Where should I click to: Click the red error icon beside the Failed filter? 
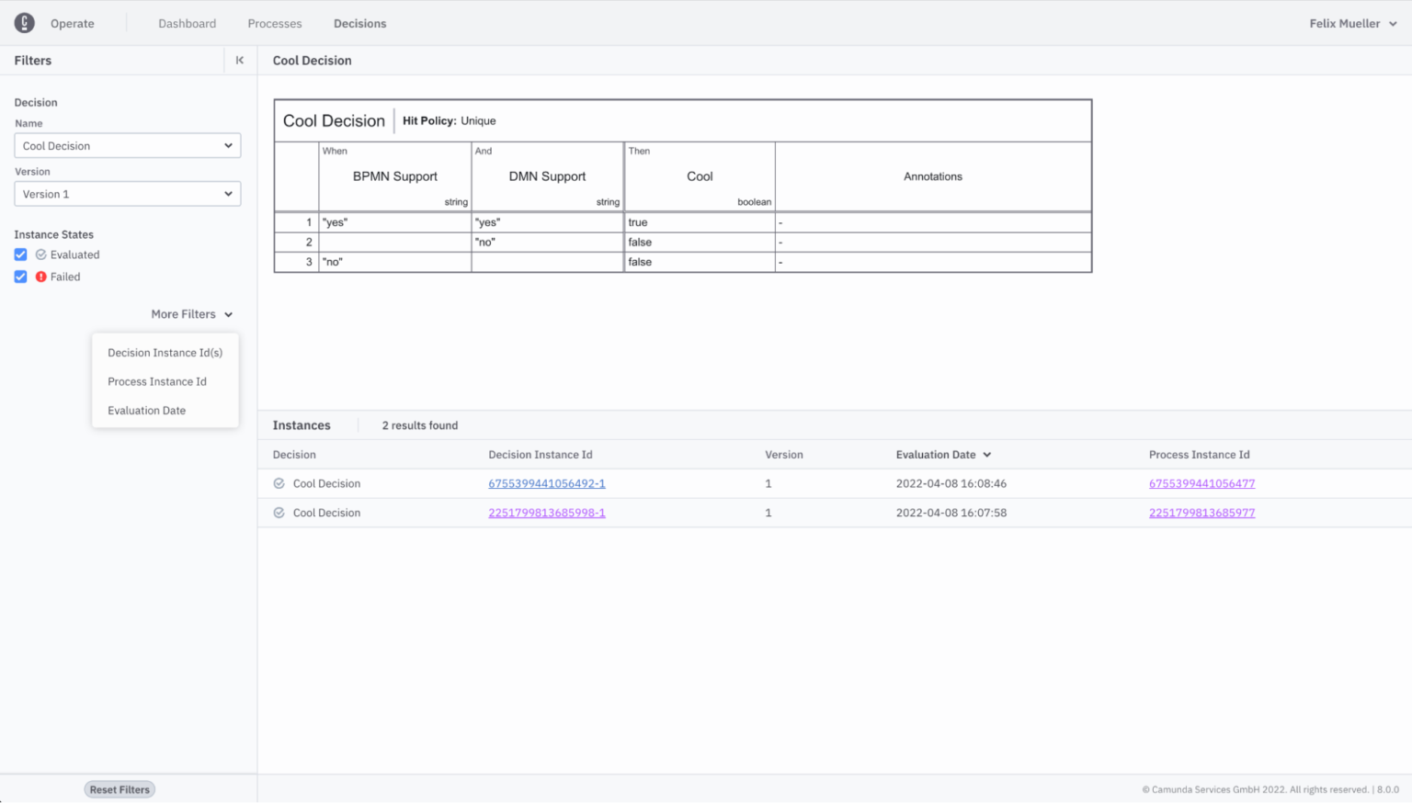pyautogui.click(x=40, y=277)
